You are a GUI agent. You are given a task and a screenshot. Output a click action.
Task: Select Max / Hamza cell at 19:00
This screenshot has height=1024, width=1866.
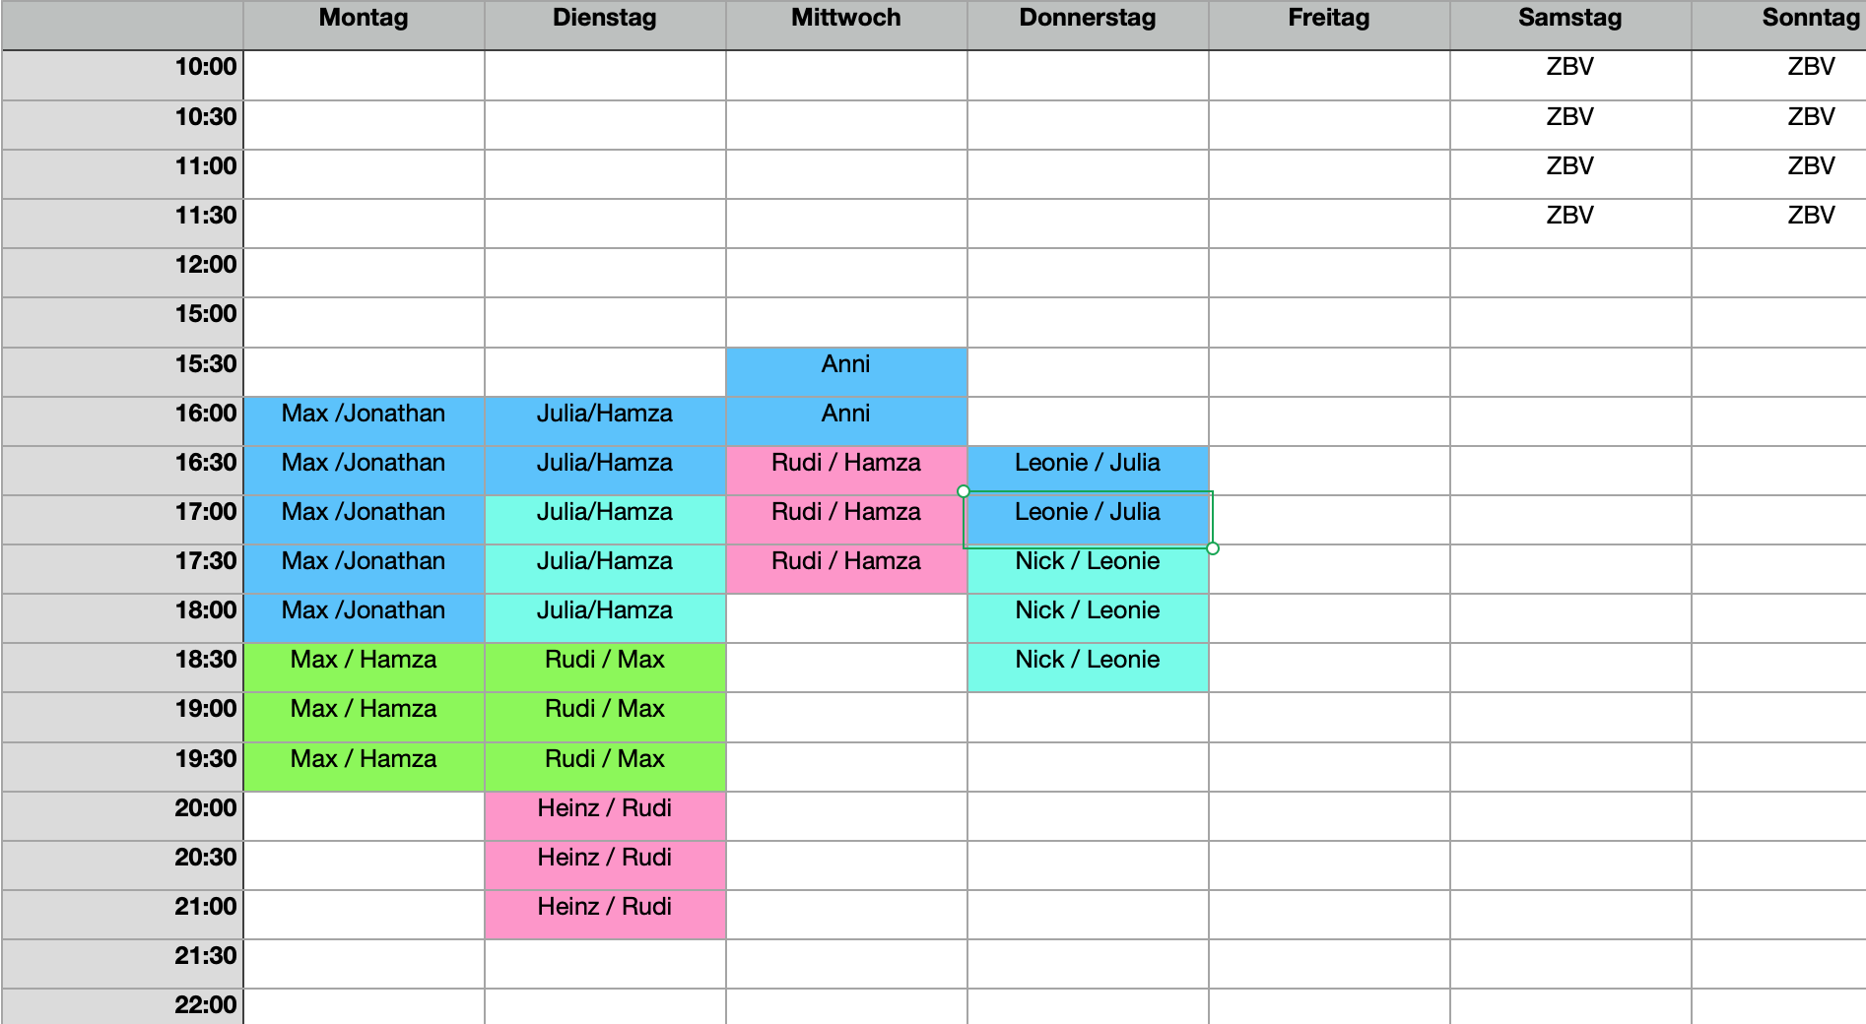click(x=364, y=717)
